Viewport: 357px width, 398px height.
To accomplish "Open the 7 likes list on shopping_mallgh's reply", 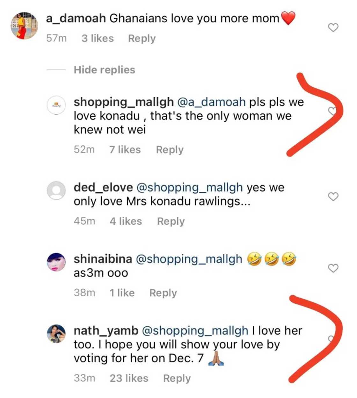I will 126,149.
